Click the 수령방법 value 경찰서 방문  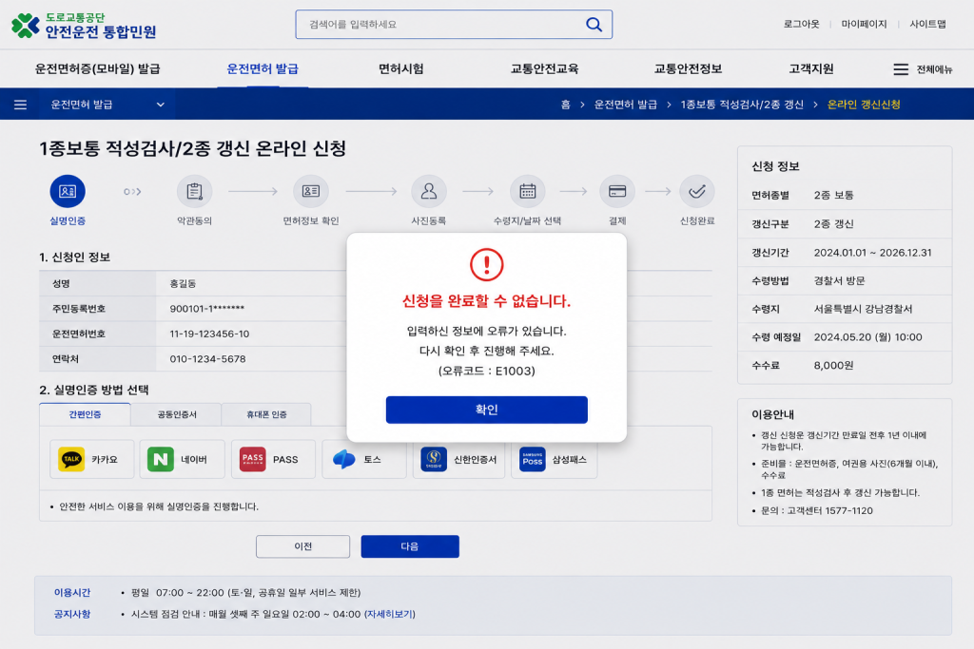point(839,280)
